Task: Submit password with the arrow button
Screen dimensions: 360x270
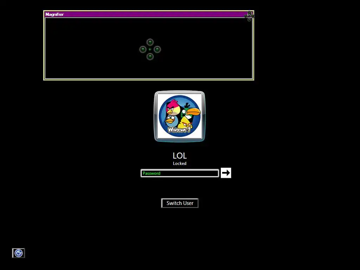Action: coord(226,173)
